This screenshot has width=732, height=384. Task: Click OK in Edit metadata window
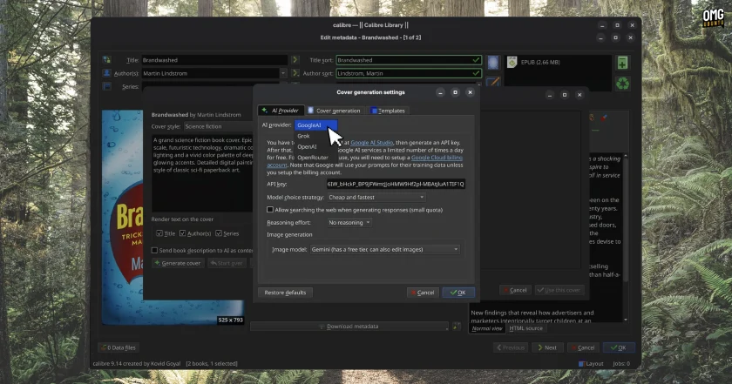pyautogui.click(x=619, y=347)
